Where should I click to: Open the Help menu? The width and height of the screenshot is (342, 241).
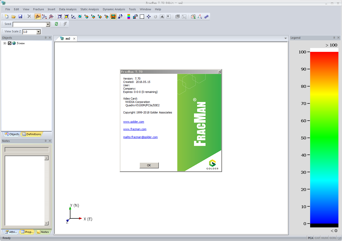158,9
